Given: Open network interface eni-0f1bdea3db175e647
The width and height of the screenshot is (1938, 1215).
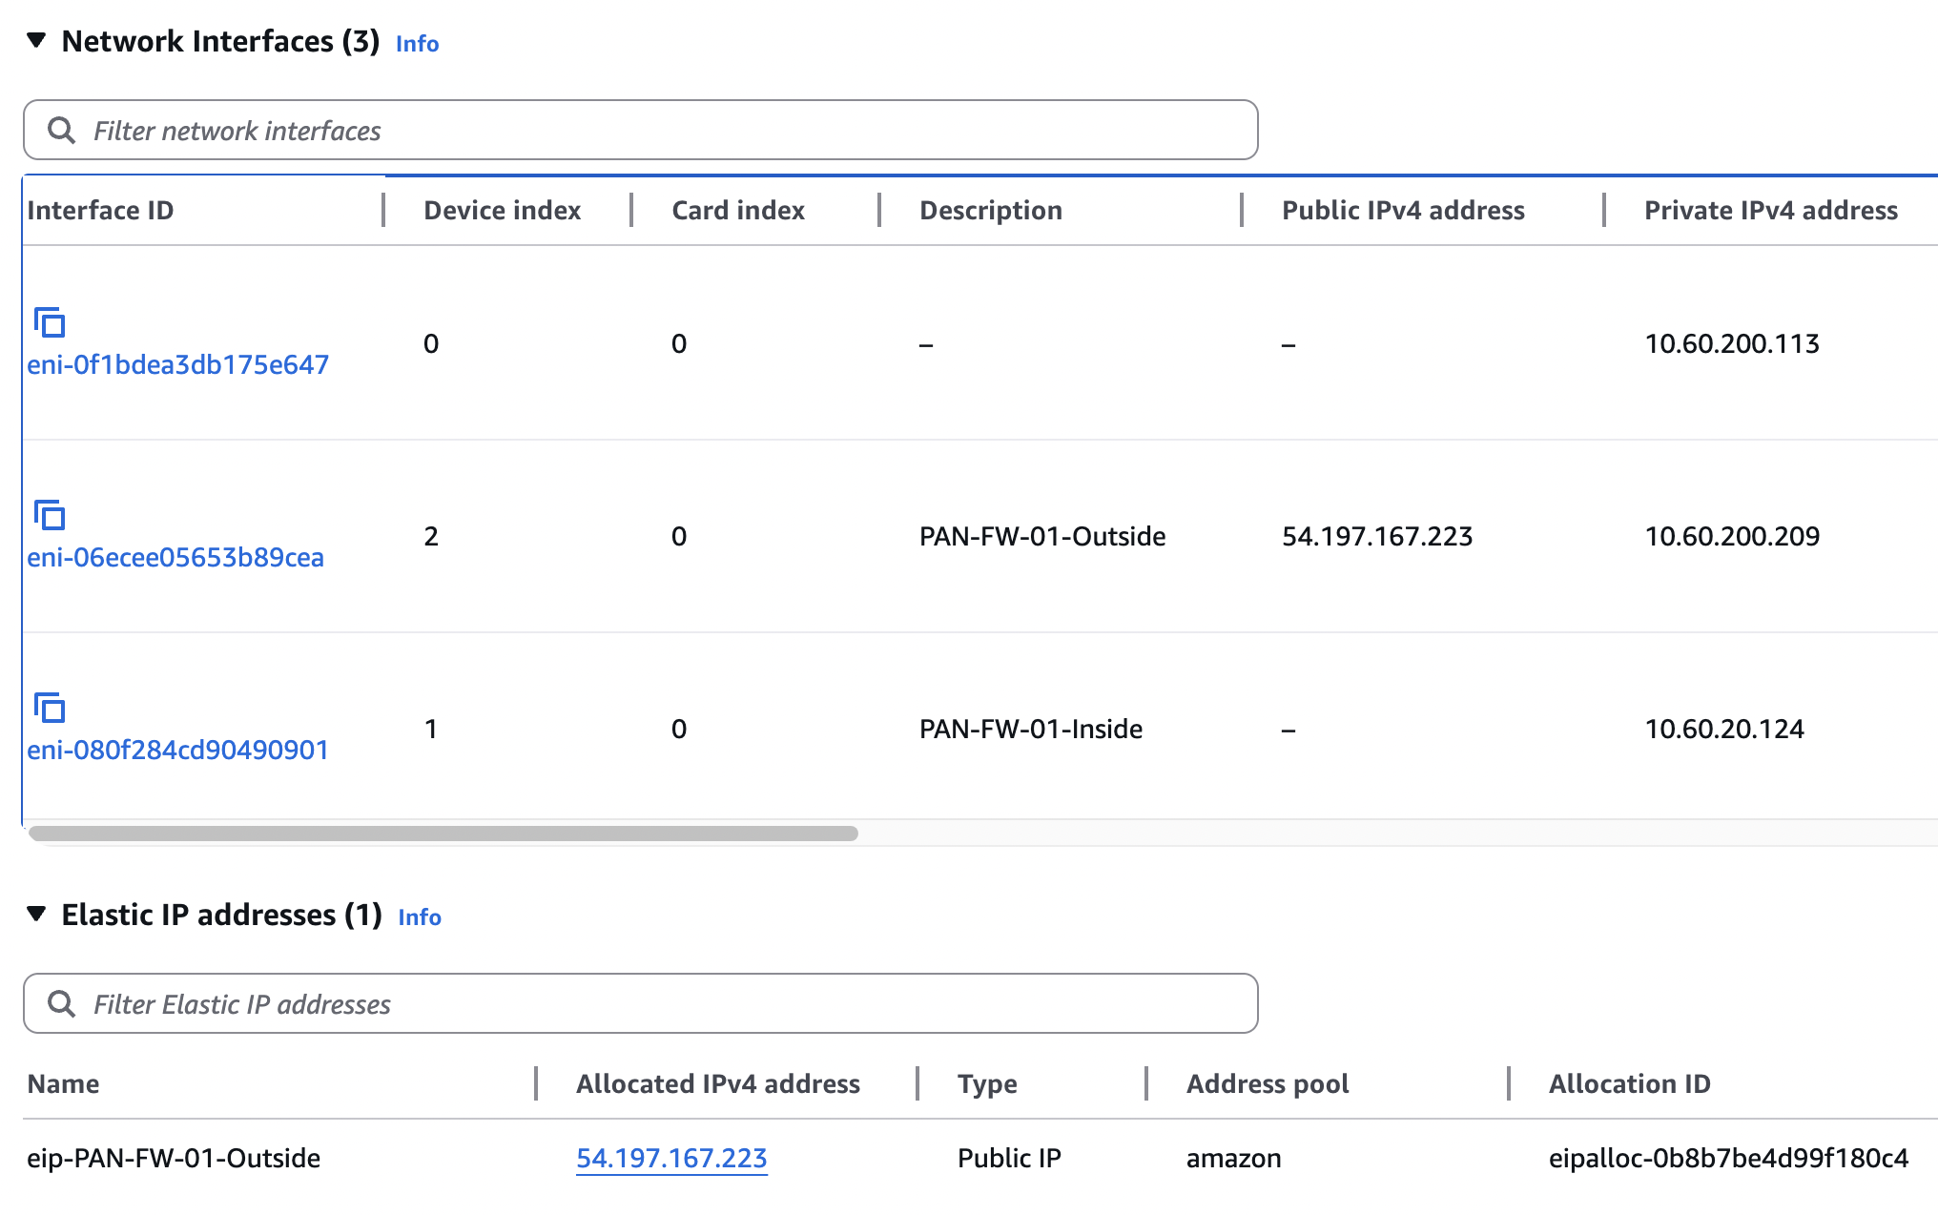Looking at the screenshot, I should coord(178,364).
